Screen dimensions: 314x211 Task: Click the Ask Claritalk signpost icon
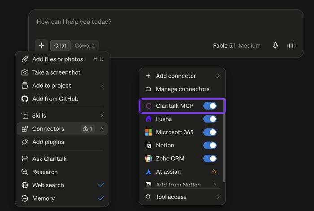click(x=25, y=159)
